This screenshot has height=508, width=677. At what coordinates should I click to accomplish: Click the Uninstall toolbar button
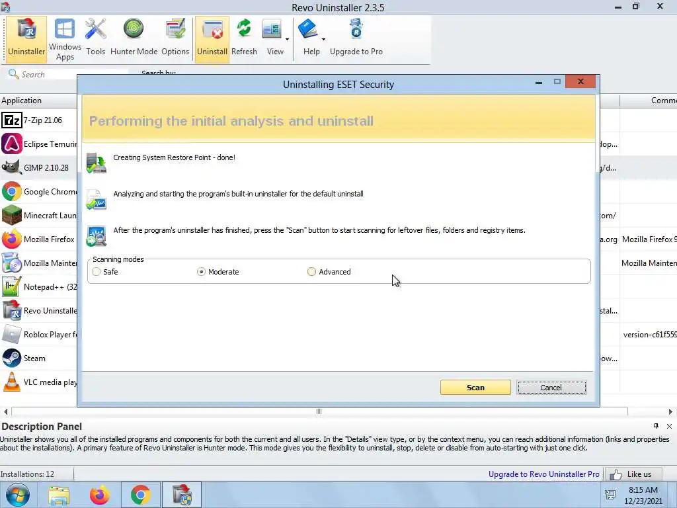coord(212,39)
